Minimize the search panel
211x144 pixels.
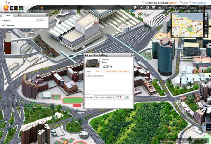47,14
